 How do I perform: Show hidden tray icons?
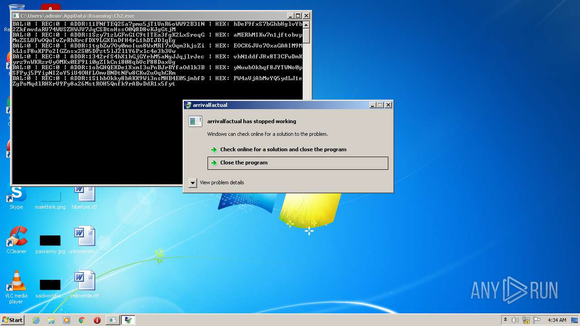pyautogui.click(x=505, y=320)
